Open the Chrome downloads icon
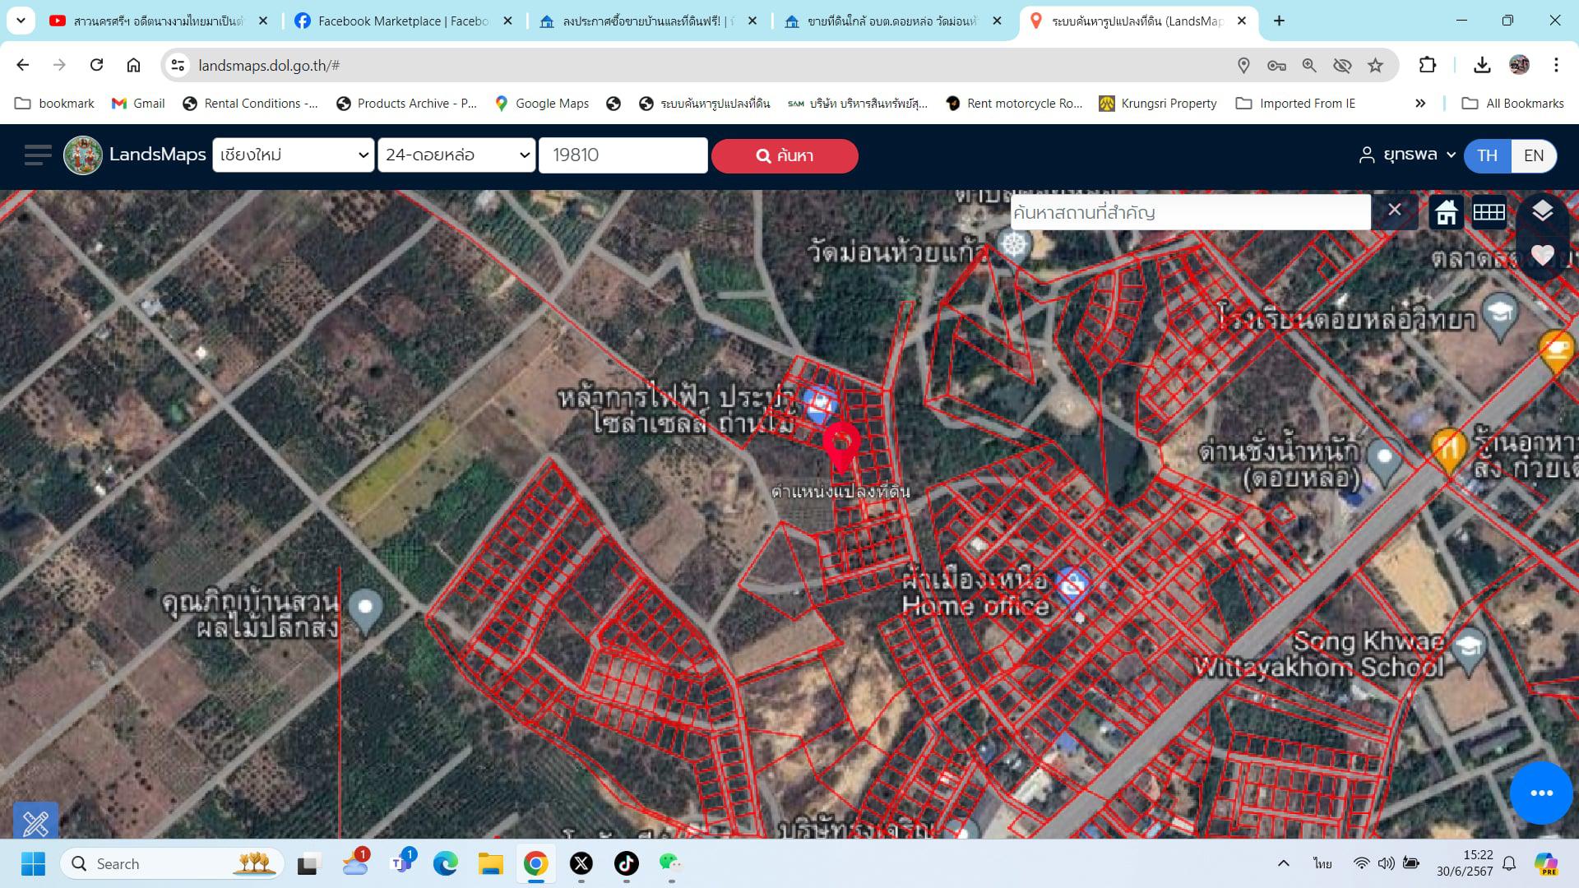This screenshot has height=888, width=1579. (x=1482, y=65)
